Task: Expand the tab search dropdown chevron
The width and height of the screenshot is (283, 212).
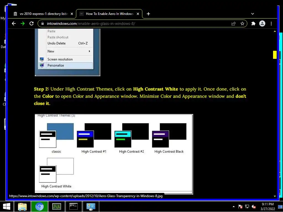Action: click(x=253, y=14)
